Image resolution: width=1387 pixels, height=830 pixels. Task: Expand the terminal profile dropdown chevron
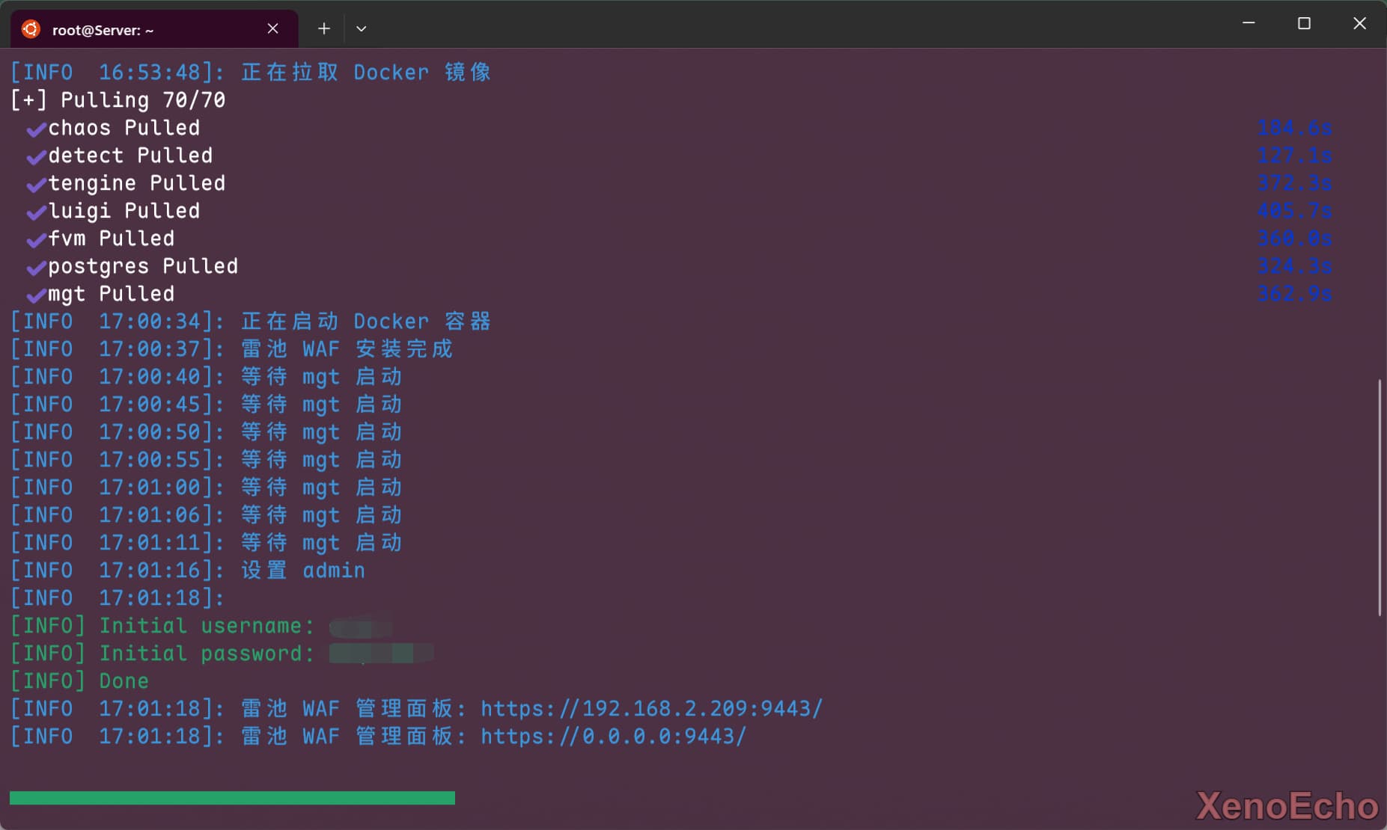[x=361, y=28]
